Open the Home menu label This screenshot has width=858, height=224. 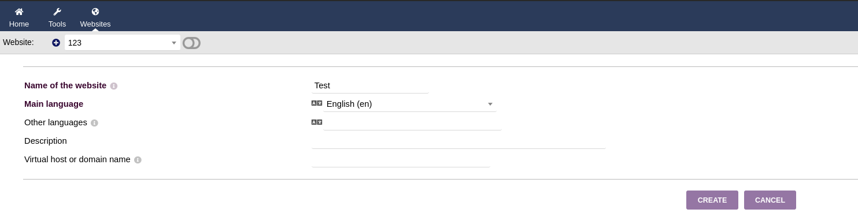(x=19, y=24)
